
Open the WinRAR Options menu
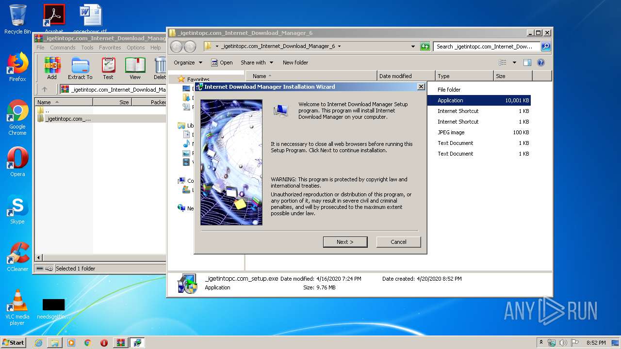136,48
